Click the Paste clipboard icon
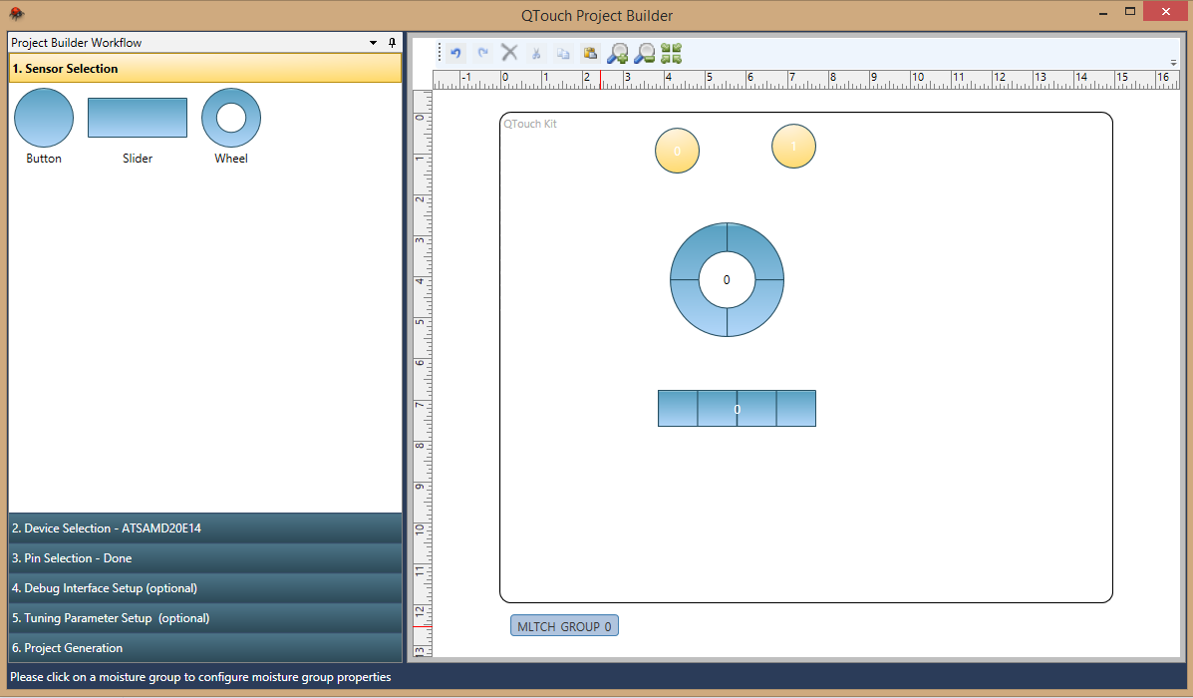Image resolution: width=1193 pixels, height=698 pixels. click(x=590, y=53)
